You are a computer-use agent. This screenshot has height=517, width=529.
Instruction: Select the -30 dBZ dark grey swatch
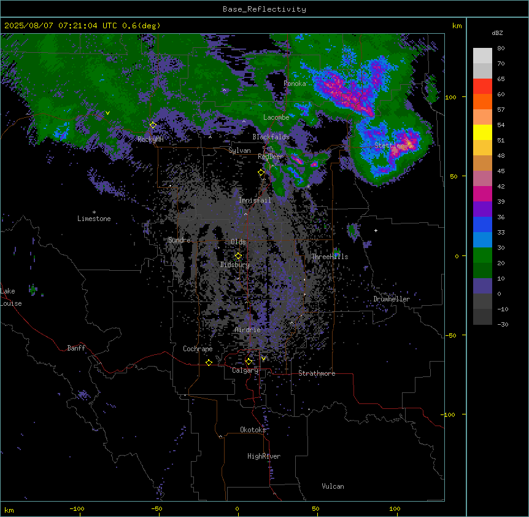pos(482,317)
